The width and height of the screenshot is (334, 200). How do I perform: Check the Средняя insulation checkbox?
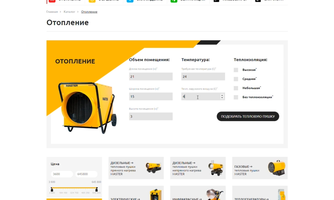coord(236,79)
